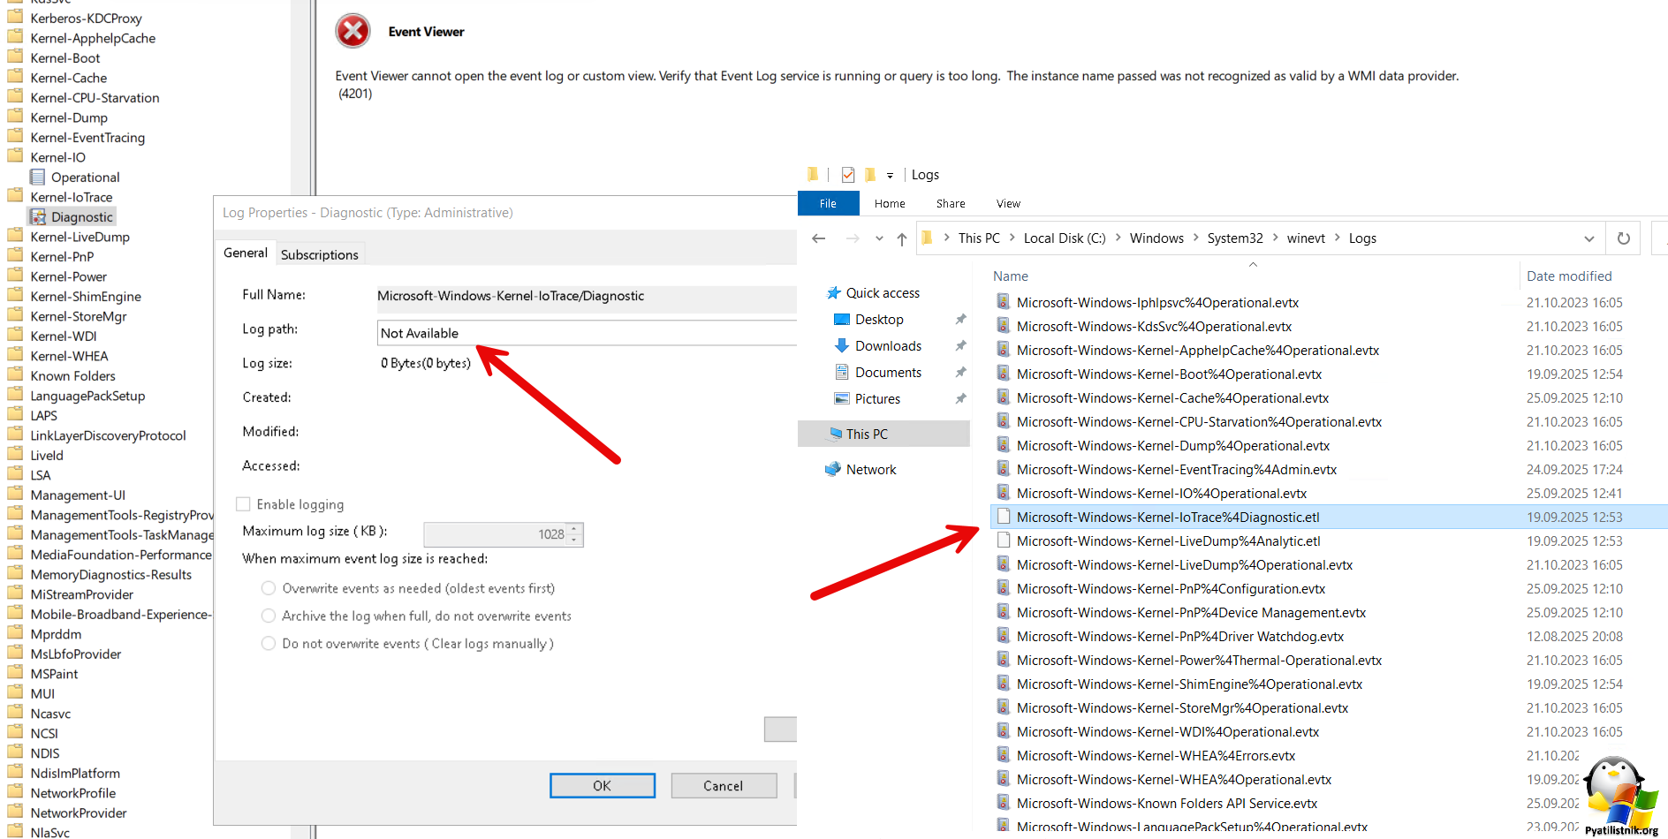This screenshot has width=1668, height=839.
Task: Select the Iphlpsvc Operational.evtx file icon
Action: tap(1004, 302)
